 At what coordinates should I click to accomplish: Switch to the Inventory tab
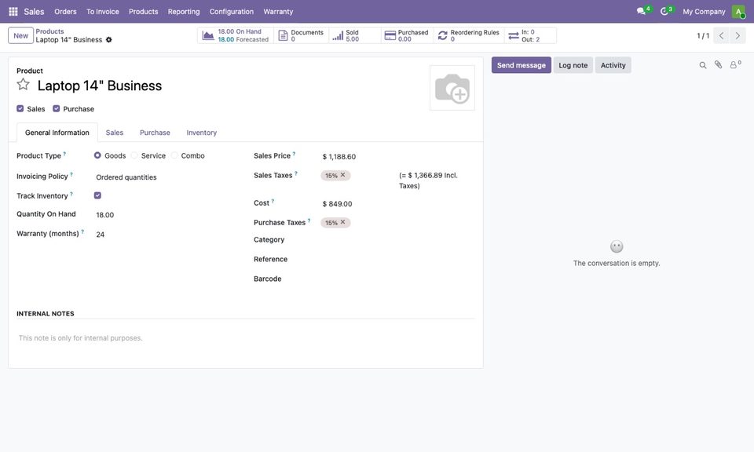pos(202,133)
